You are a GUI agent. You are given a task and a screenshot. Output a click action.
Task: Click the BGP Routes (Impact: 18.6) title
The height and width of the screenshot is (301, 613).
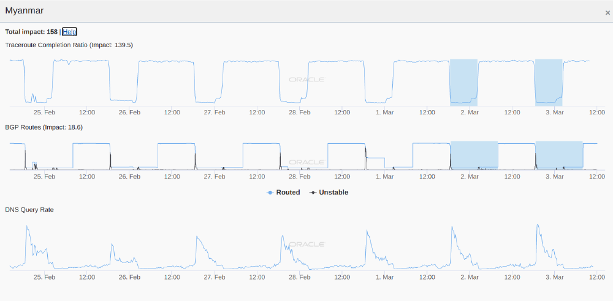44,127
